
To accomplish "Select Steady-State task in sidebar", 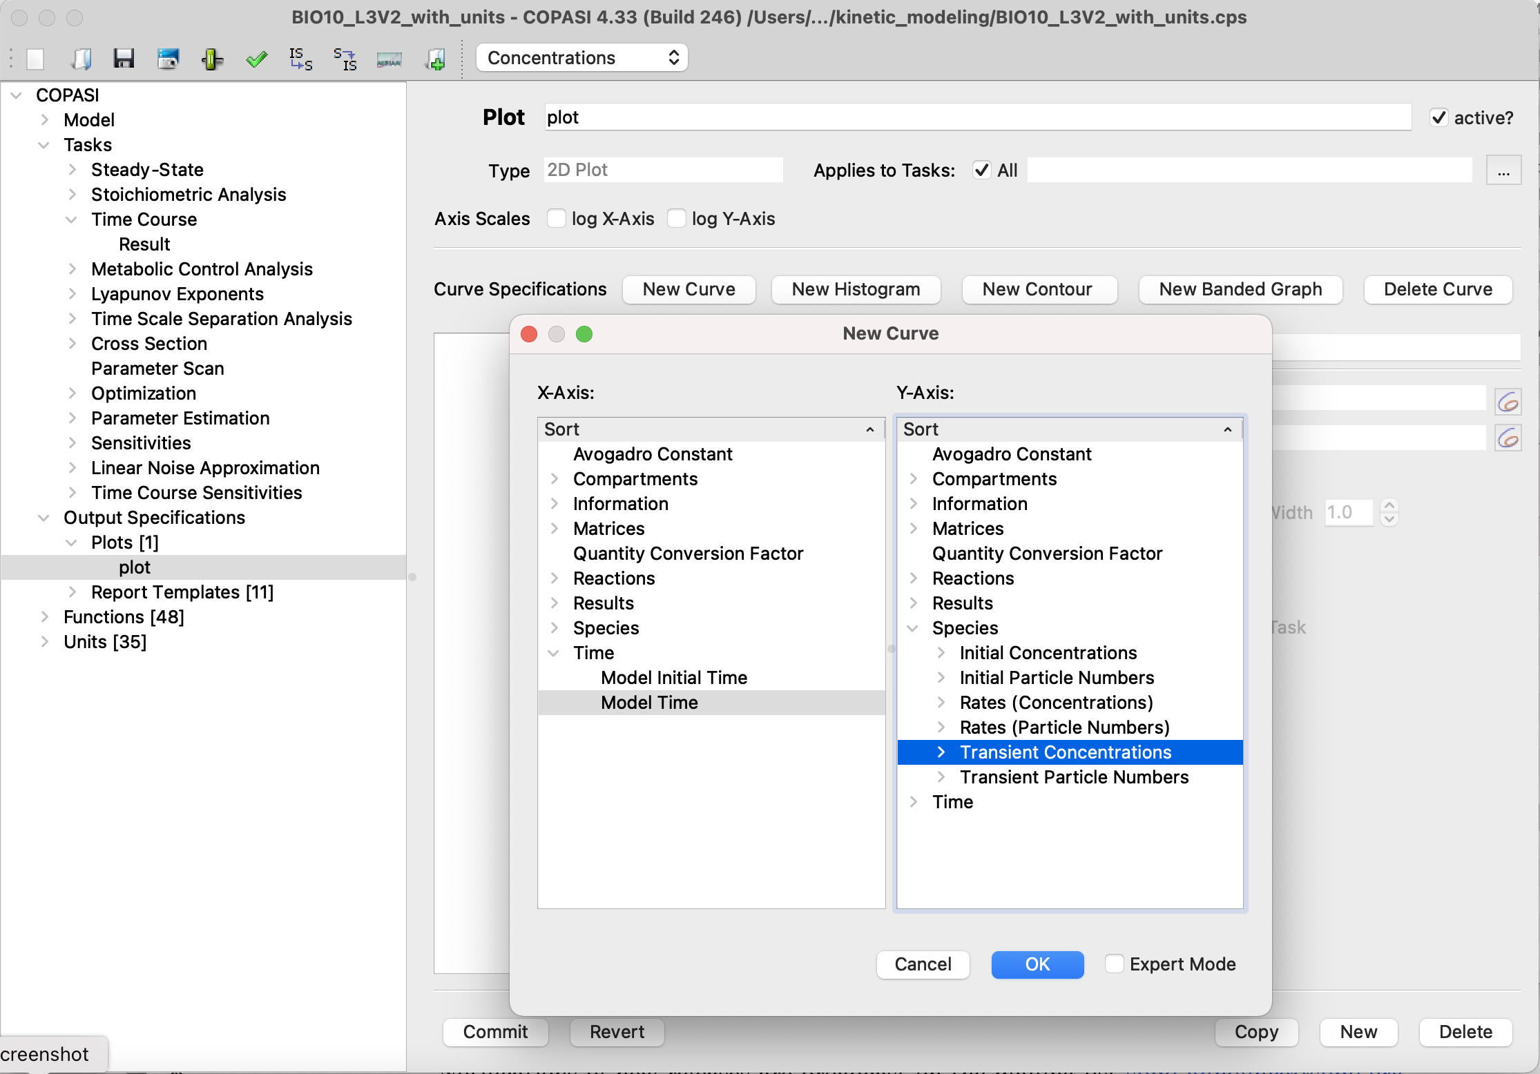I will tap(147, 170).
